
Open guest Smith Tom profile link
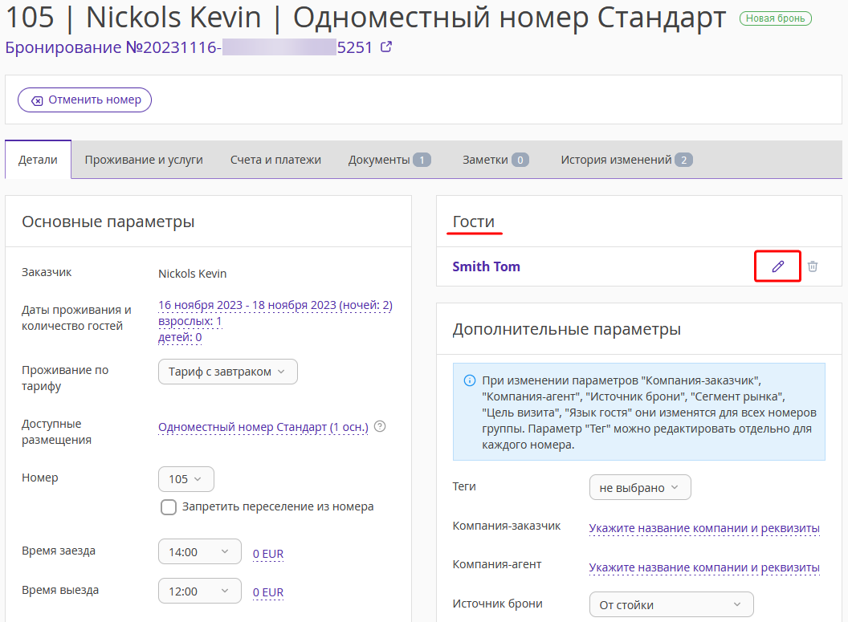click(486, 266)
